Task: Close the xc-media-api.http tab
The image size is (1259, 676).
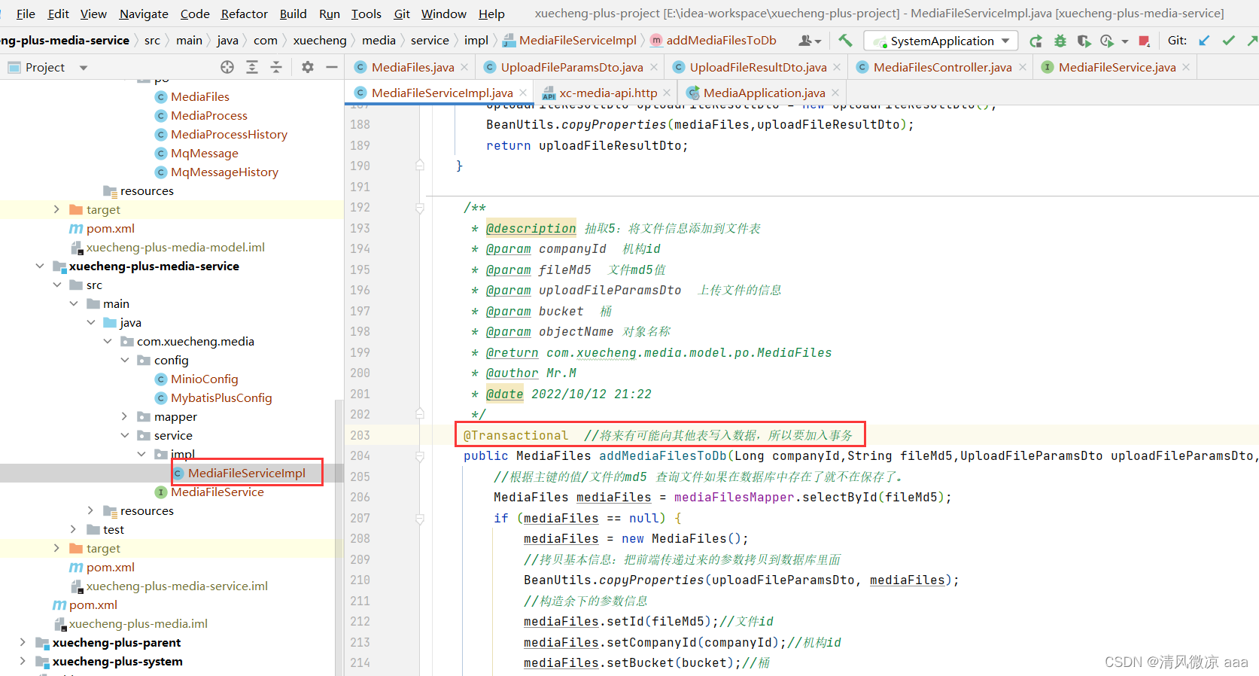Action: coord(667,93)
